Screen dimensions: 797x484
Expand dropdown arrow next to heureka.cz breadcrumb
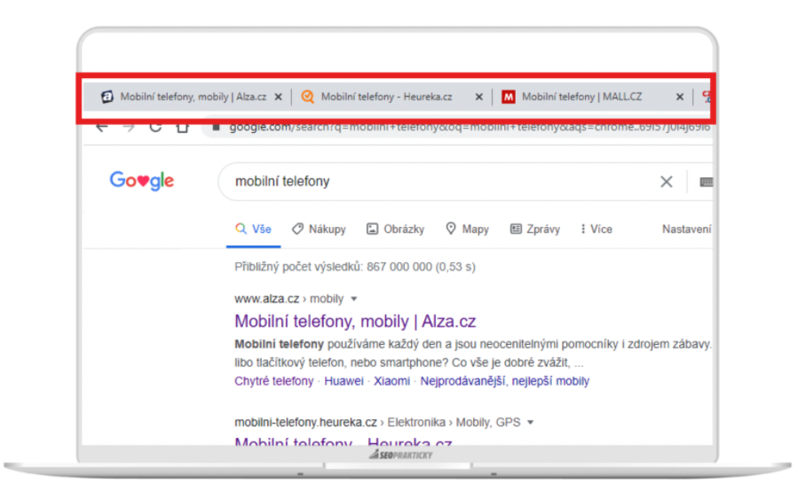(530, 422)
